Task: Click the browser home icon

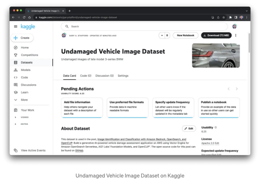Action: tap(29, 17)
